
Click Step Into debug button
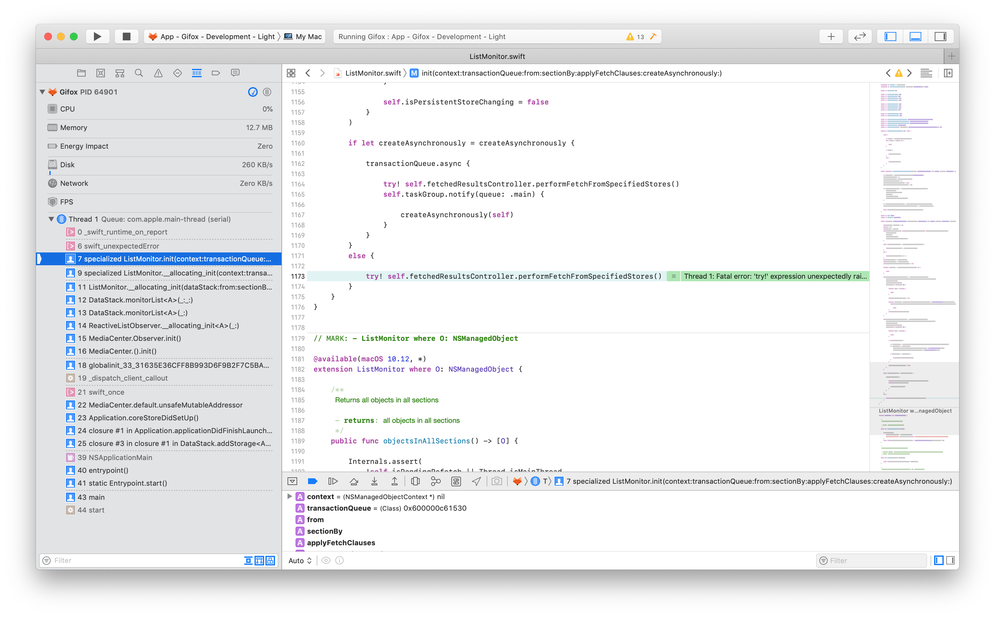(x=374, y=481)
